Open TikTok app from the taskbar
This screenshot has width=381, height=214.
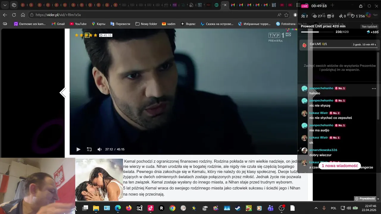tap(151, 208)
